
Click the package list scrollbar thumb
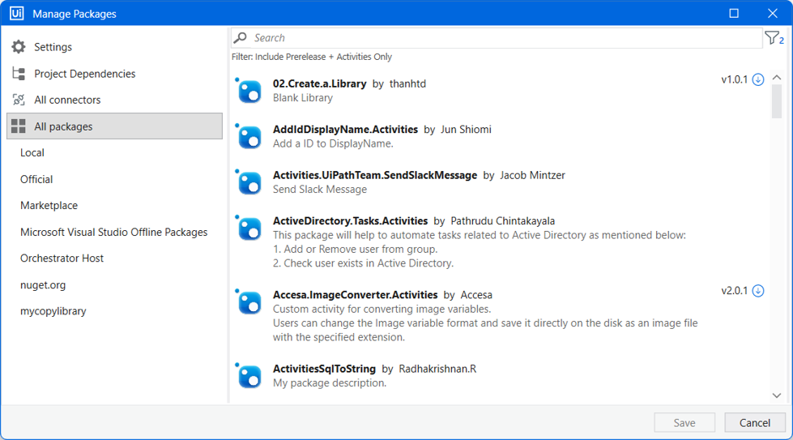click(x=777, y=101)
